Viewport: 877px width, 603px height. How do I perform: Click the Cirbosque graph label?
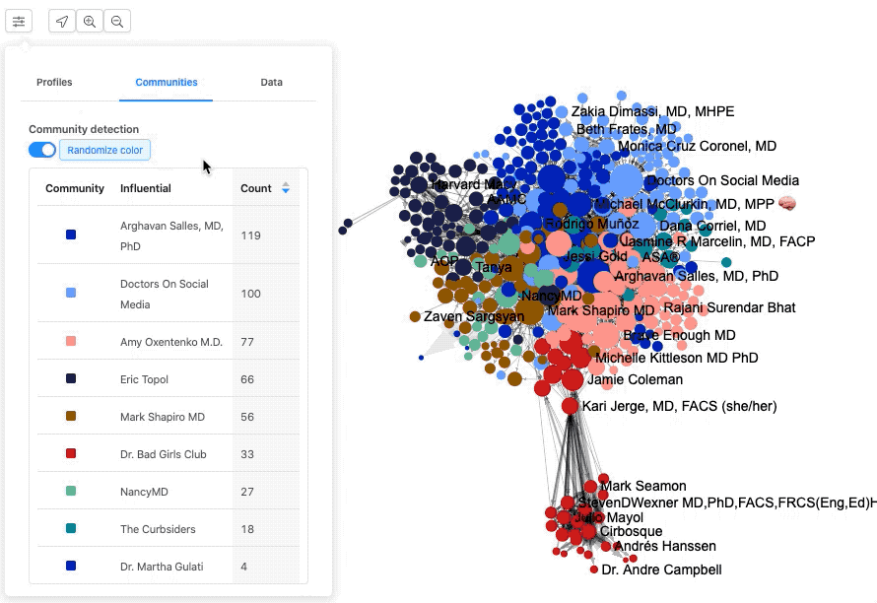click(631, 531)
